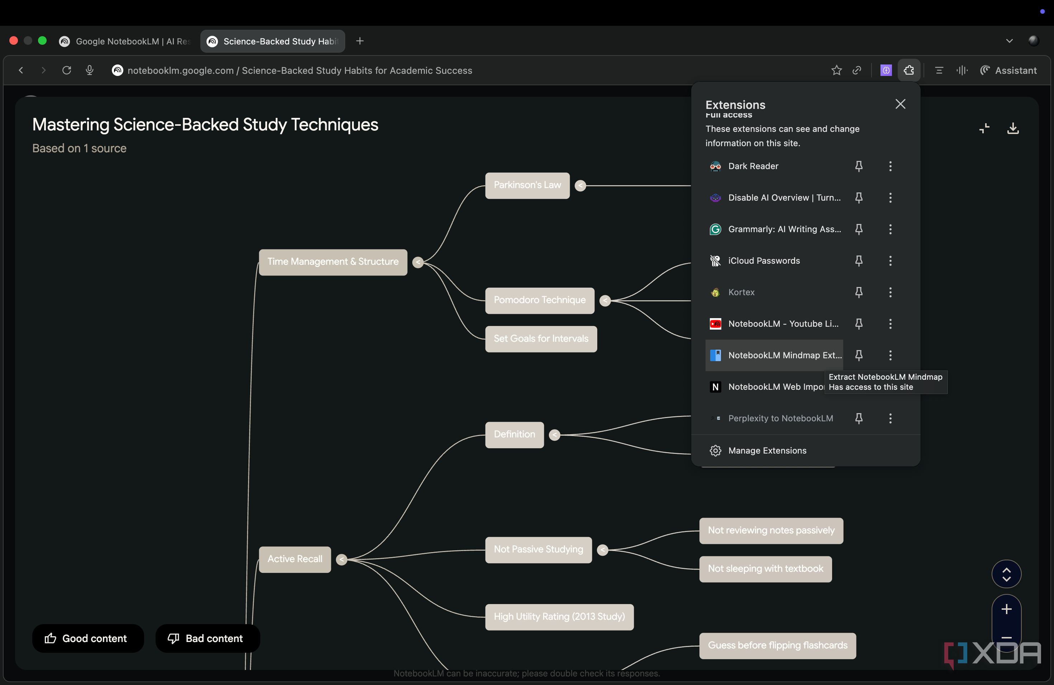This screenshot has height=685, width=1054.
Task: Bookmark this page with the star icon
Action: click(836, 70)
